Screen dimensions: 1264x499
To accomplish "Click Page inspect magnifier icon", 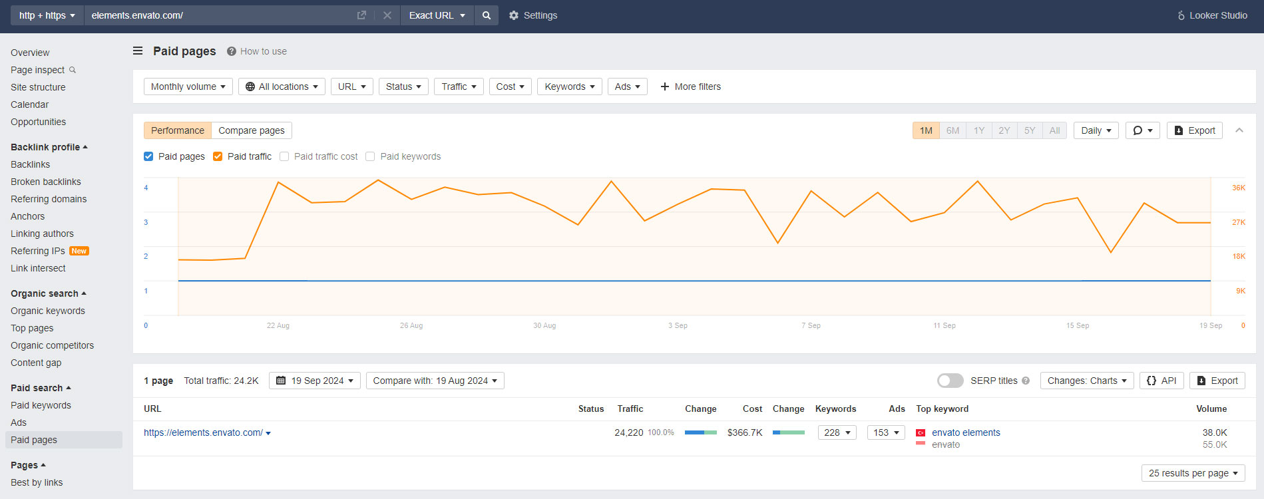I will pos(73,70).
